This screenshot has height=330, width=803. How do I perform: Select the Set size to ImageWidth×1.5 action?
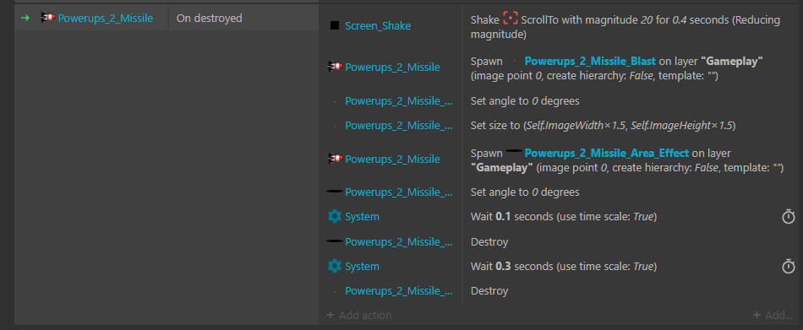tap(603, 126)
